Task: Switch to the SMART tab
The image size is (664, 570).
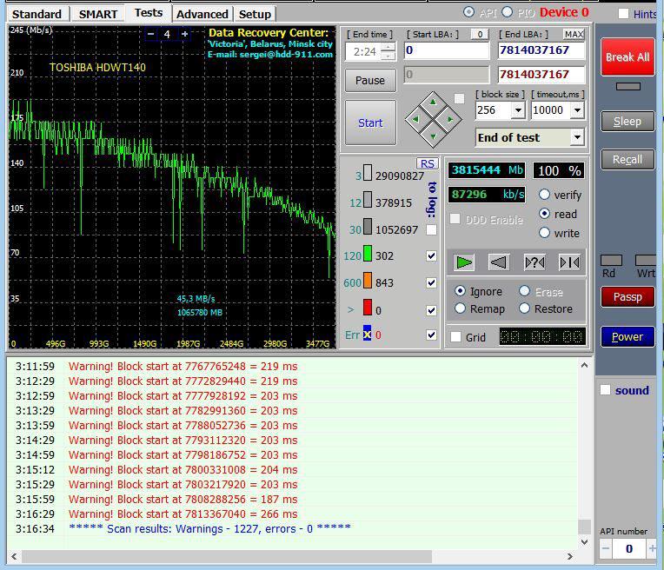Action: click(x=98, y=14)
